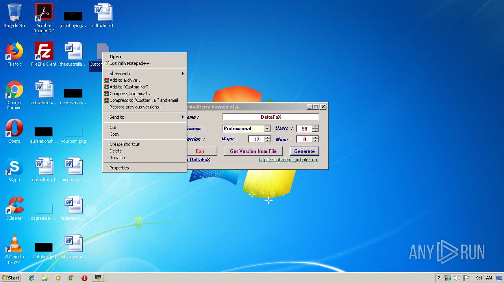The width and height of the screenshot is (504, 283).
Task: Expand Share with submenu
Action: [145, 74]
